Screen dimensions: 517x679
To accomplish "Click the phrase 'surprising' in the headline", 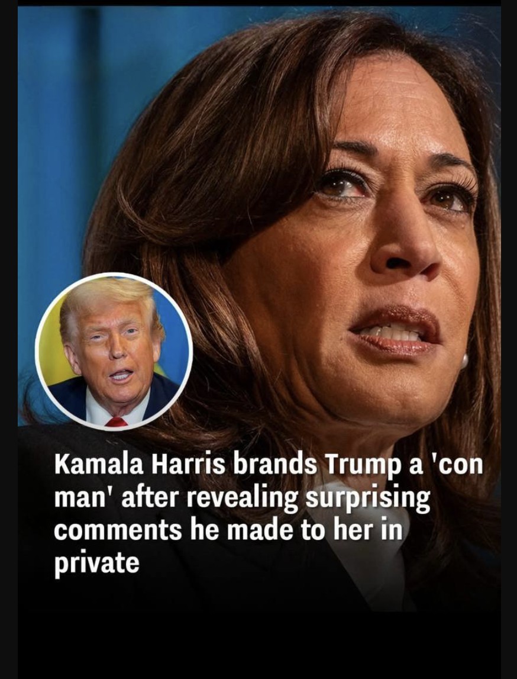I will click(368, 498).
